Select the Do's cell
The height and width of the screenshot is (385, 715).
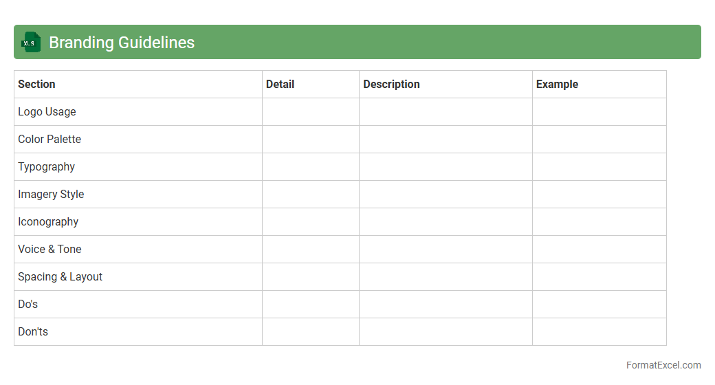point(28,305)
